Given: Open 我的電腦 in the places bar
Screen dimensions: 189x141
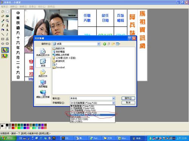Looking at the screenshot, I should 43,83.
